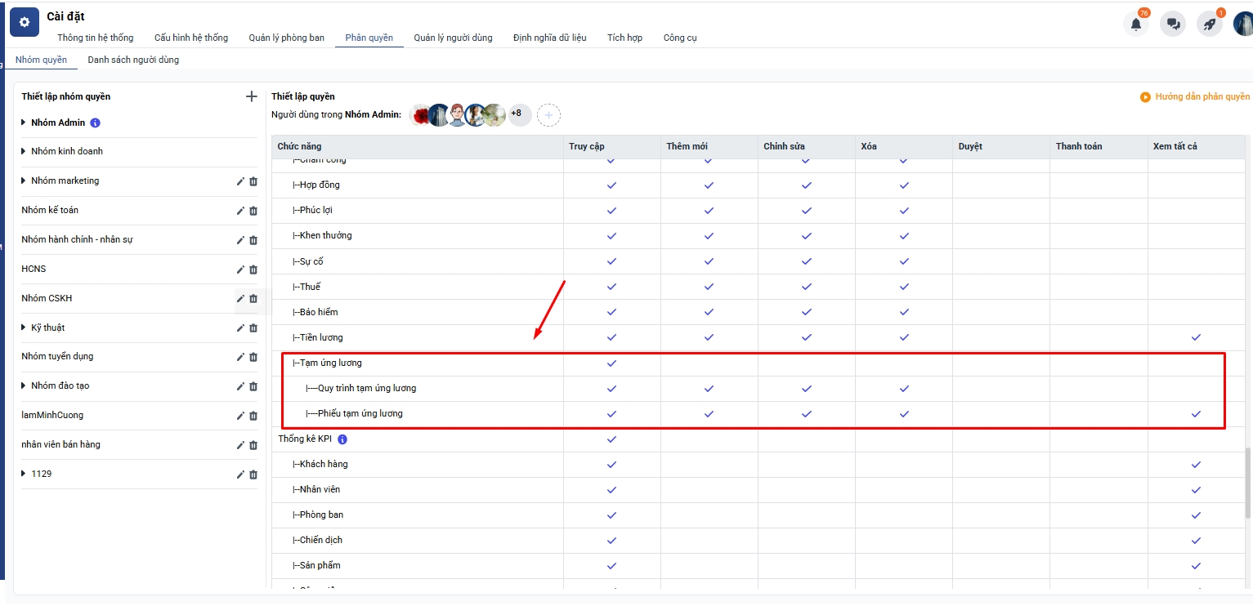Delete the Nhóm tuyển dụng group
Image resolution: width=1253 pixels, height=606 pixels.
[253, 357]
